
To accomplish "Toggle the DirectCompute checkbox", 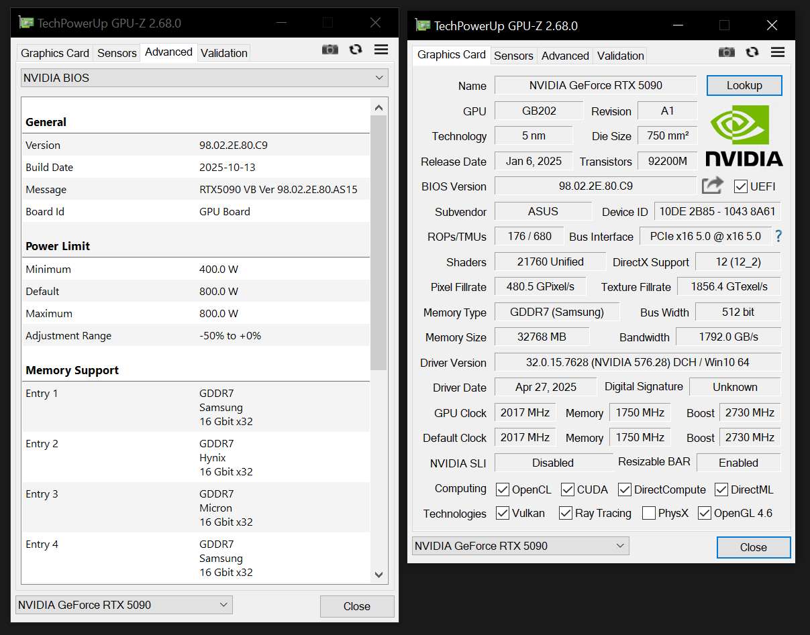I will (x=625, y=489).
